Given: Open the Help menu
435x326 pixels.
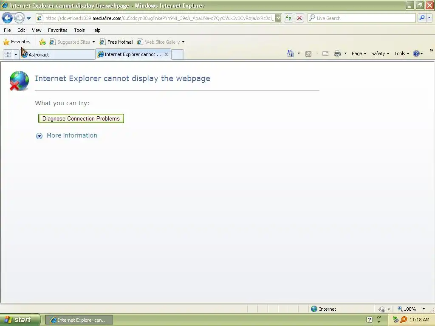Looking at the screenshot, I should coord(96,30).
